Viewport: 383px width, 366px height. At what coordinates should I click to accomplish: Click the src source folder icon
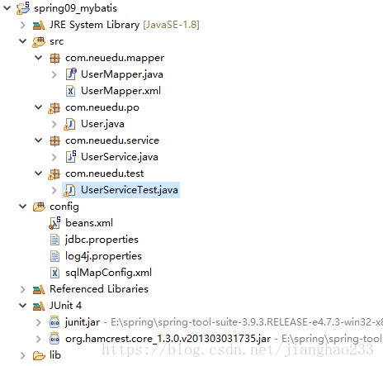point(39,42)
